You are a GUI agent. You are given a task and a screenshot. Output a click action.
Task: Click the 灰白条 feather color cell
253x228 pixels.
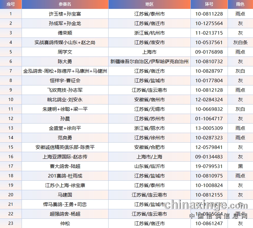point(240,43)
